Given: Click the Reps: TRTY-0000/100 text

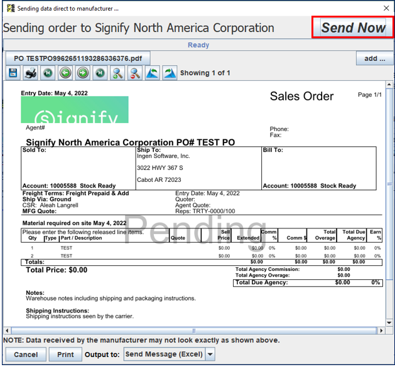Looking at the screenshot, I should point(205,211).
